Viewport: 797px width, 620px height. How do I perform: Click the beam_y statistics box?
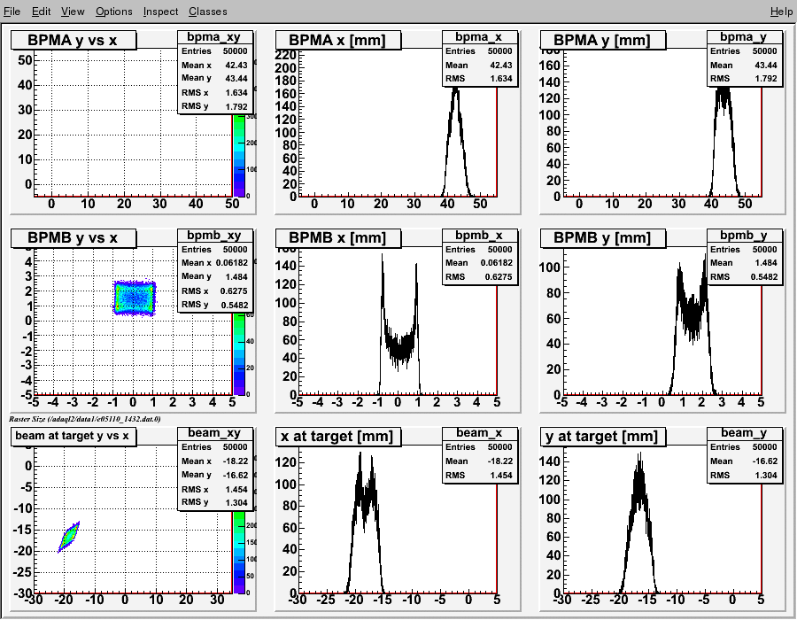pyautogui.click(x=745, y=454)
